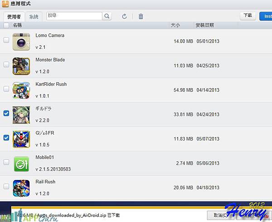Click the Apps_downloaded_by_AirDroid.zip download text
This screenshot has height=222, width=272.
pyautogui.click(x=72, y=215)
